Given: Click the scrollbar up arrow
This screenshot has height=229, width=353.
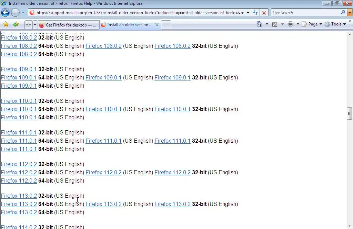Looking at the screenshot, I should click(x=350, y=35).
